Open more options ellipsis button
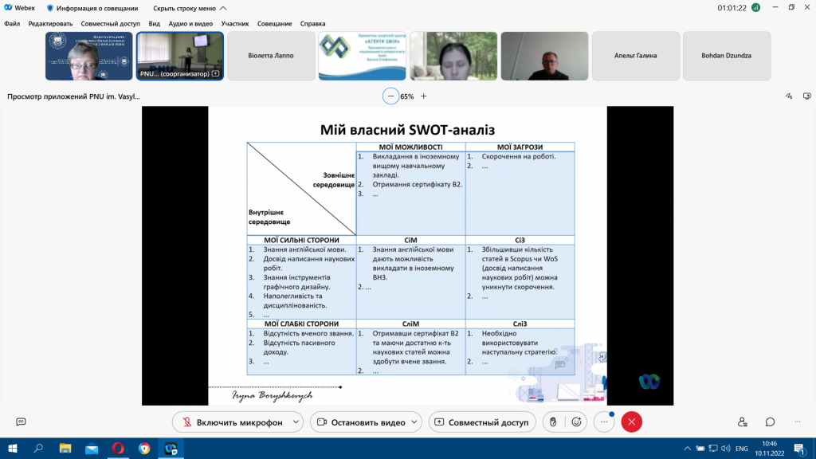 coord(604,422)
